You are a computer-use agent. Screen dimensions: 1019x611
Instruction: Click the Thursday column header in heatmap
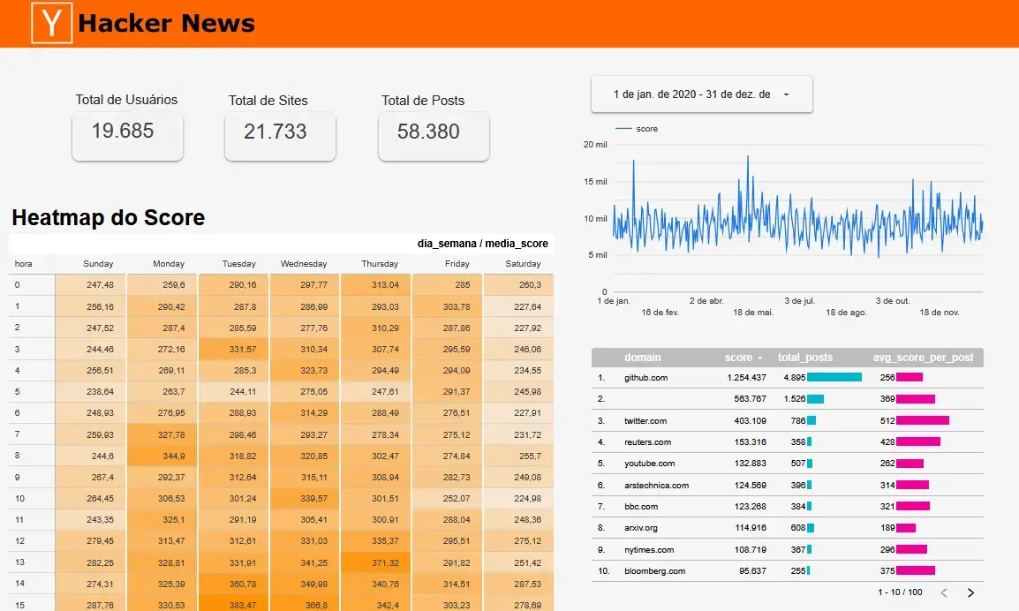[x=380, y=264]
